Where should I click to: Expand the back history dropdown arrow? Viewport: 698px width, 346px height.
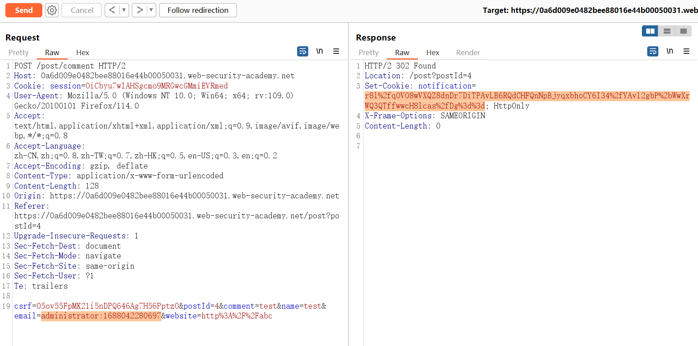124,10
